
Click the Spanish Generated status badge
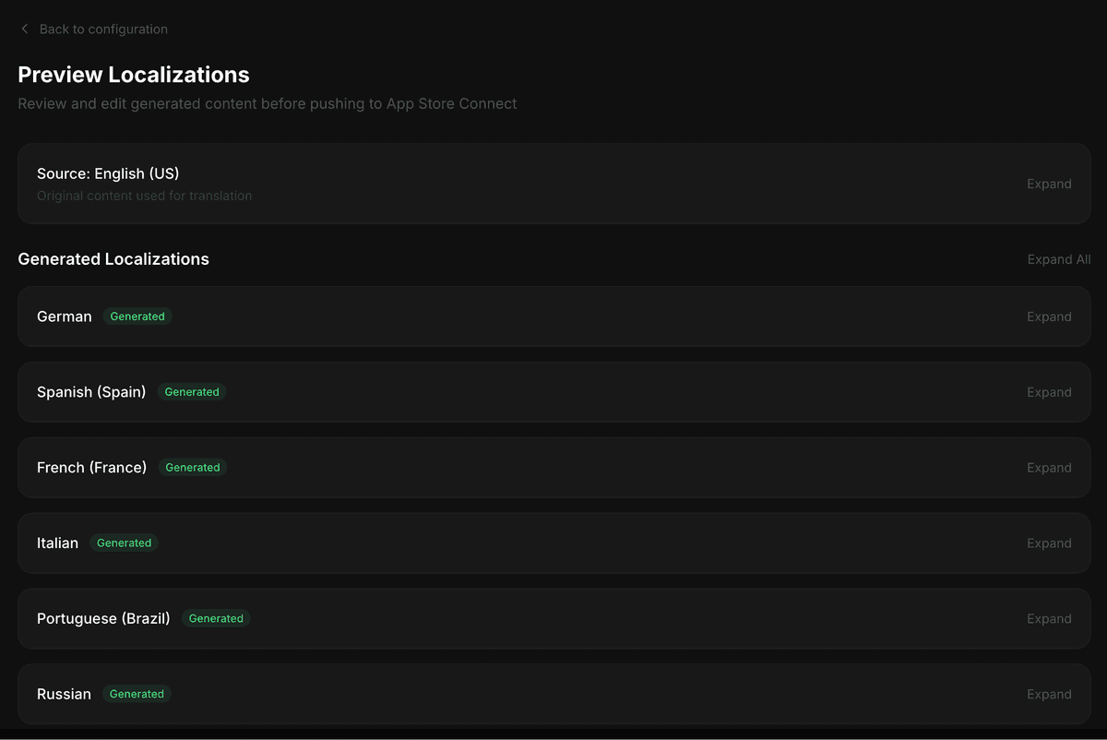coord(192,392)
